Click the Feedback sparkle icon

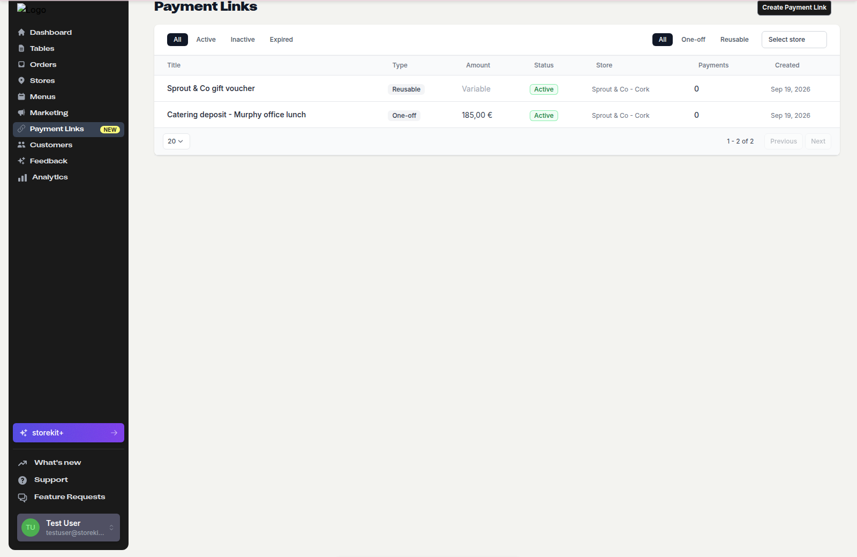click(21, 161)
